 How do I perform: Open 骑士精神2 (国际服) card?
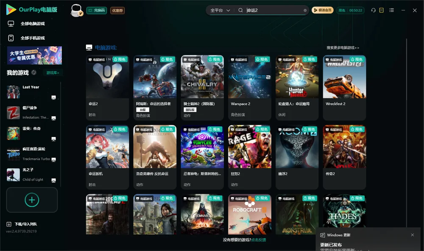click(x=202, y=88)
